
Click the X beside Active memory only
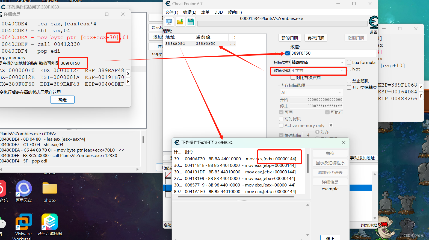pos(331,125)
